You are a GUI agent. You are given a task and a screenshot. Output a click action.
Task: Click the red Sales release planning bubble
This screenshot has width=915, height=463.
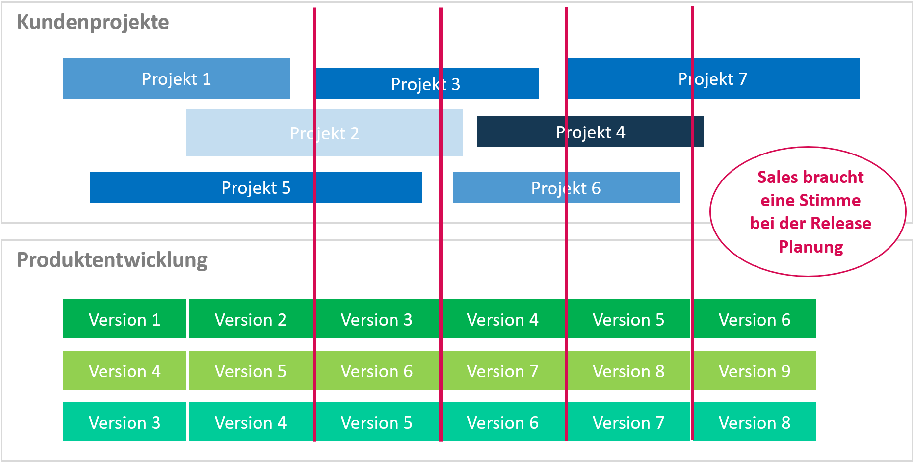tap(810, 211)
